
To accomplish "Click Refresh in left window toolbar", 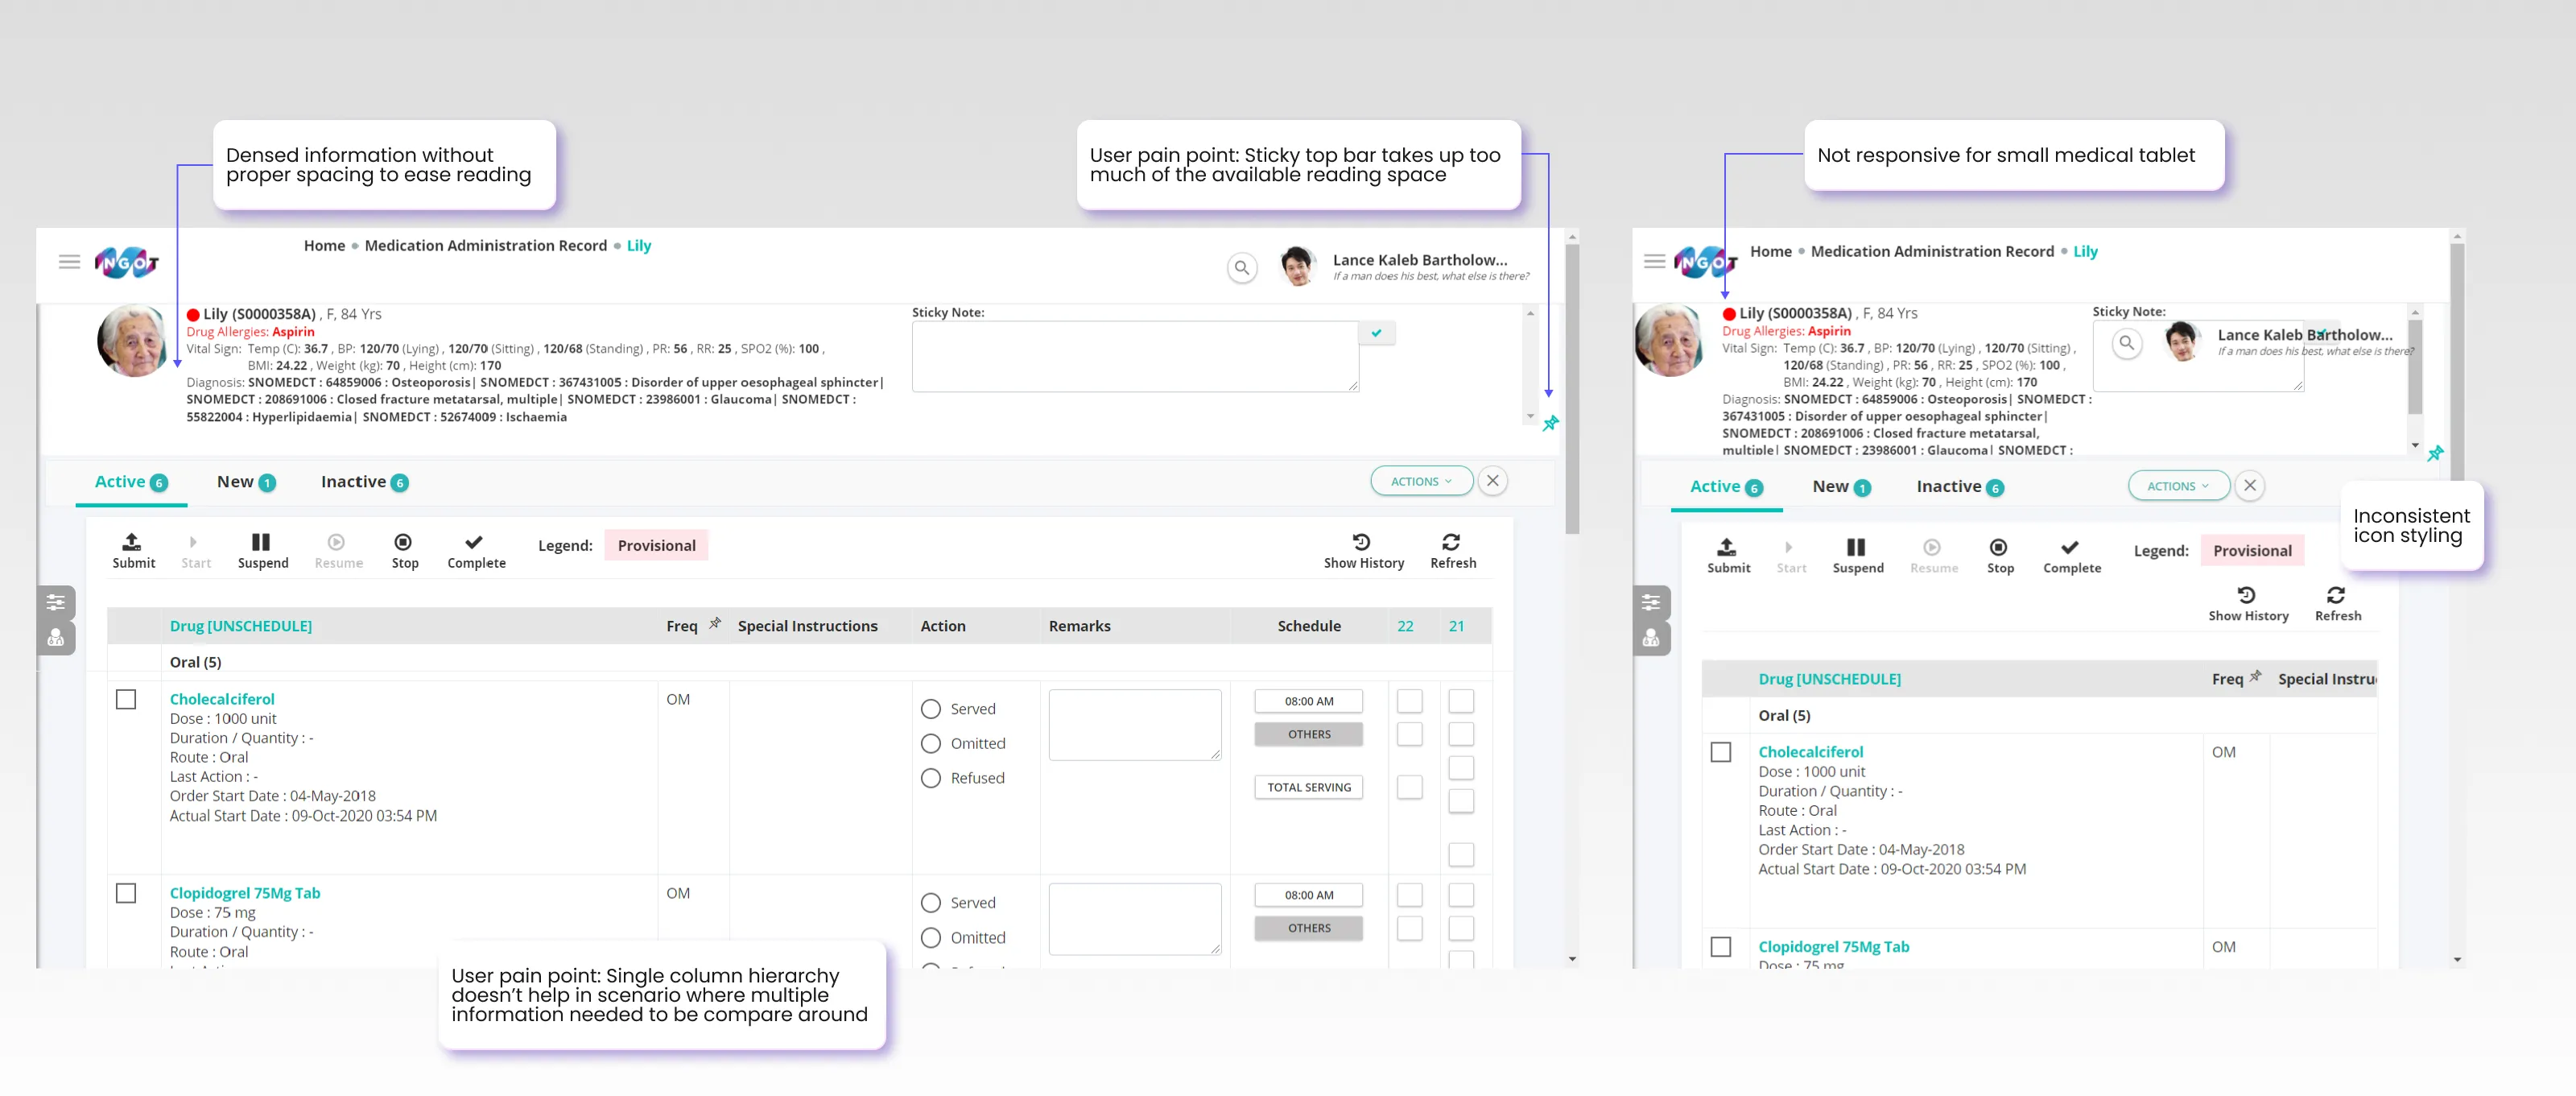I will pos(1452,551).
